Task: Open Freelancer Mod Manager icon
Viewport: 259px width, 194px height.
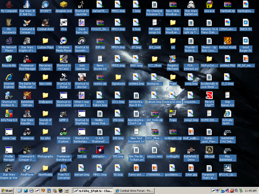Action: pos(27,63)
